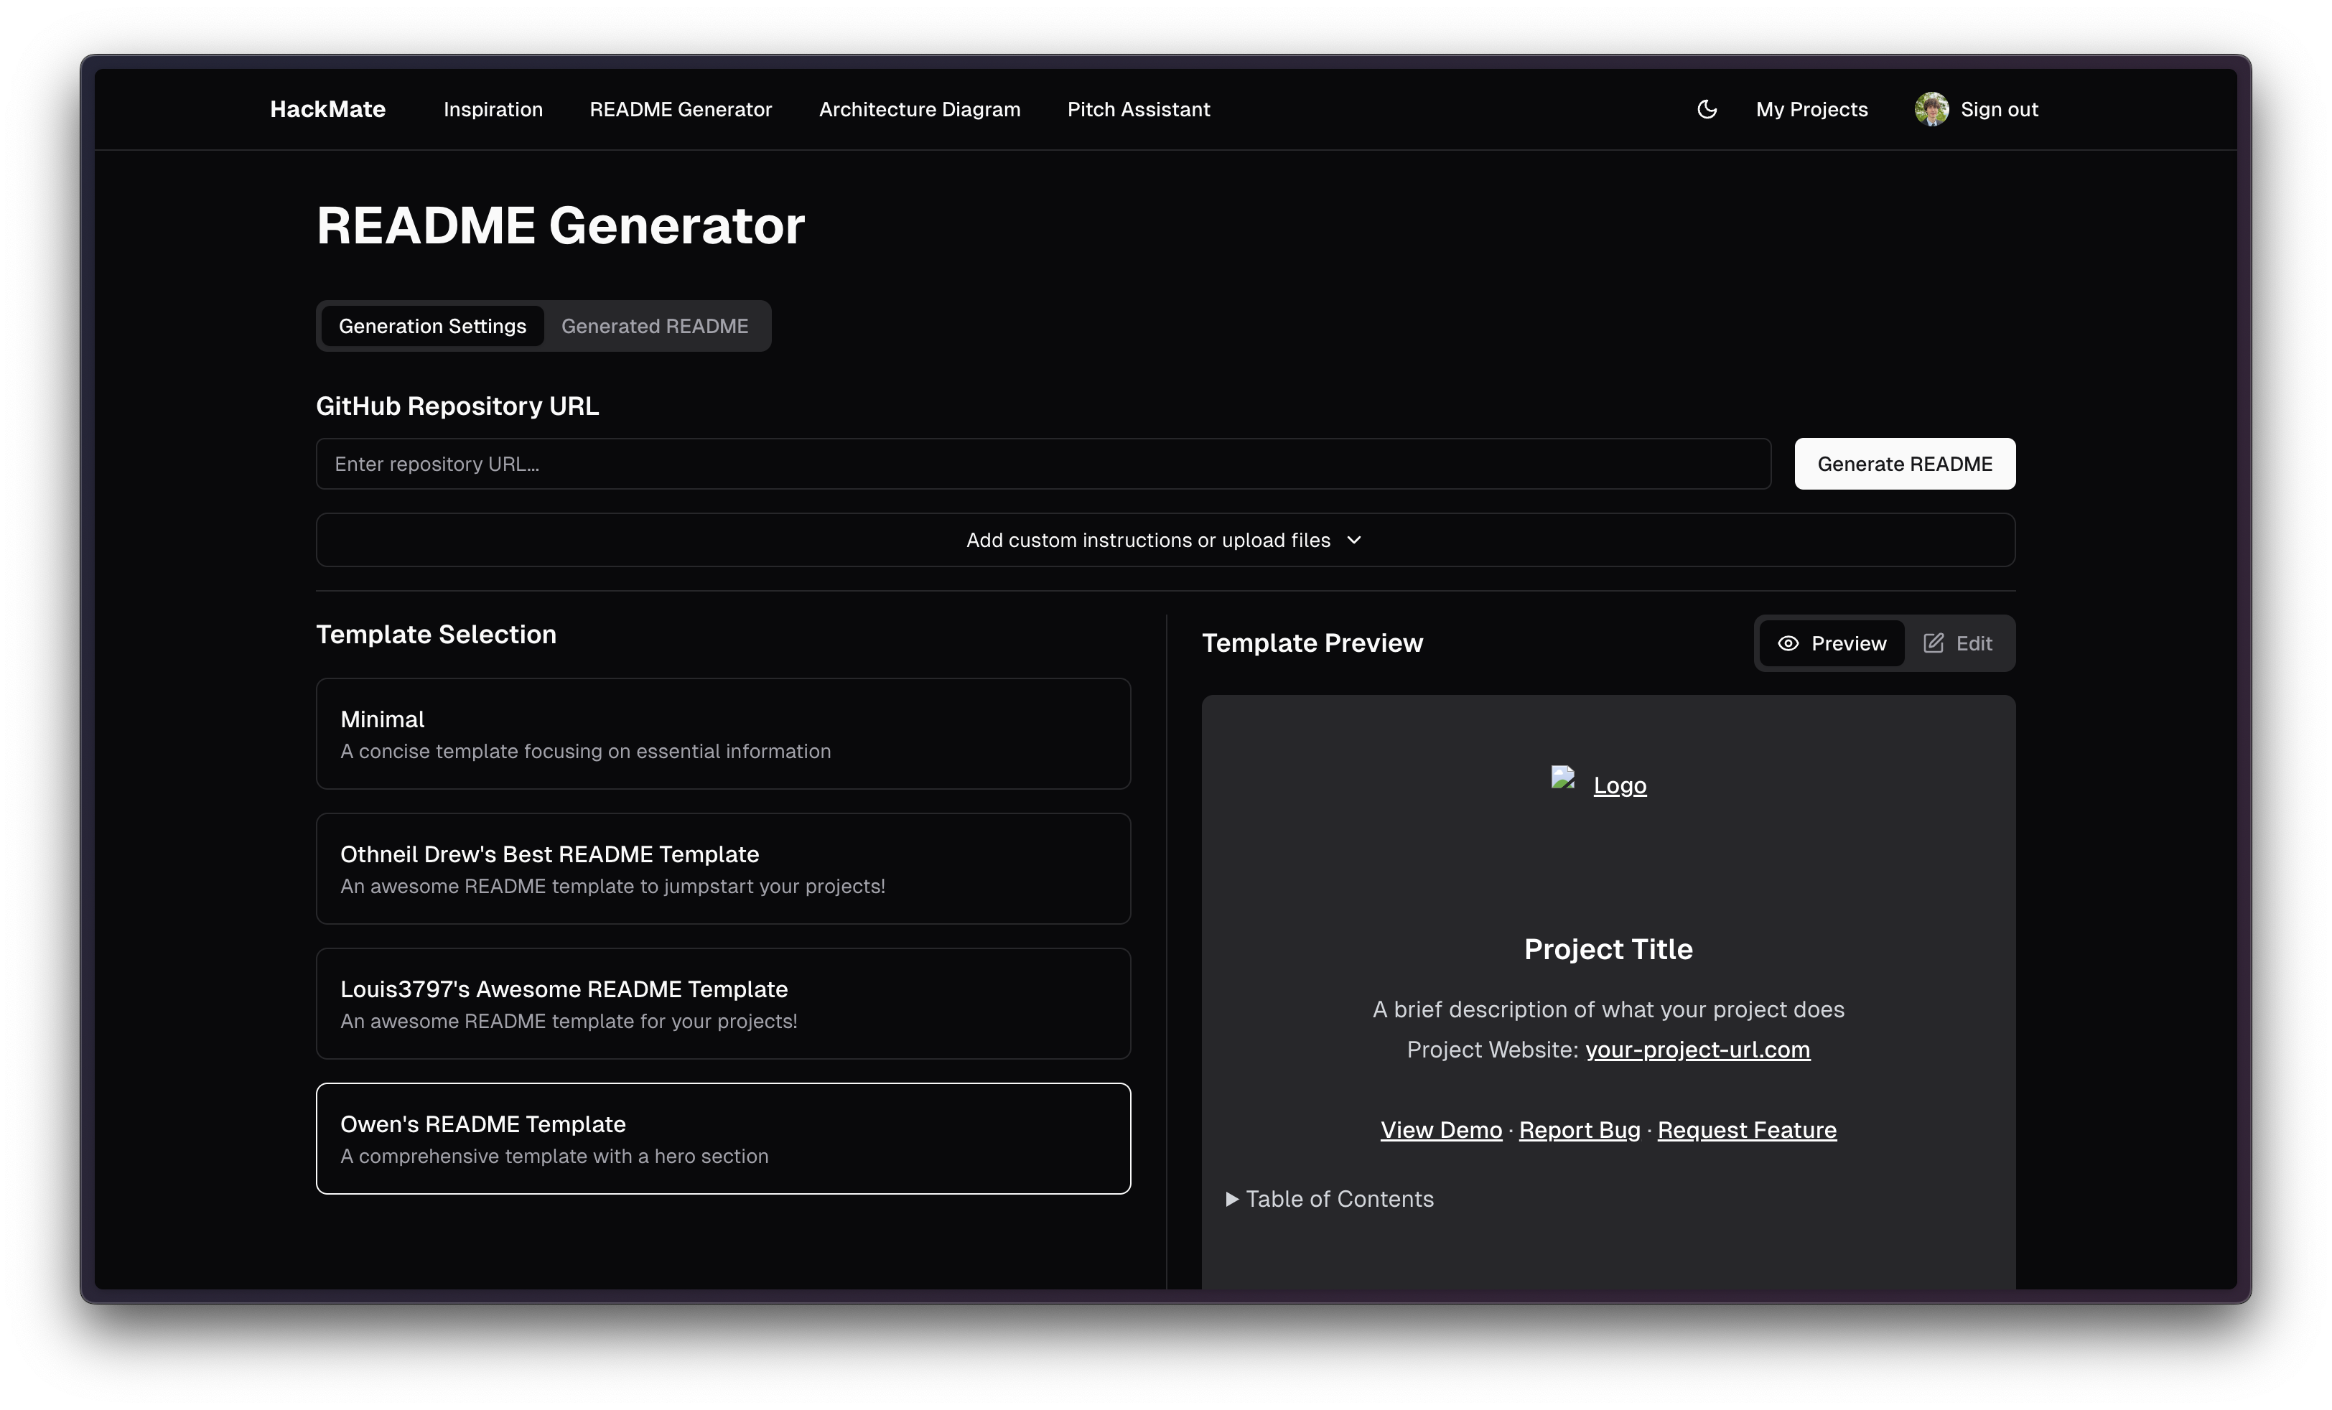2332x1410 pixels.
Task: Switch to Generated README tab
Action: [x=654, y=327]
